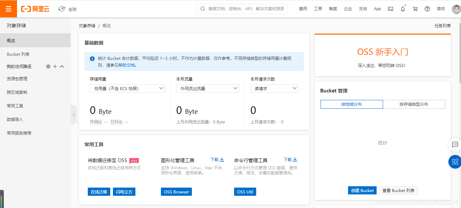
Task: Open the 费用 top menu
Action: point(303,9)
